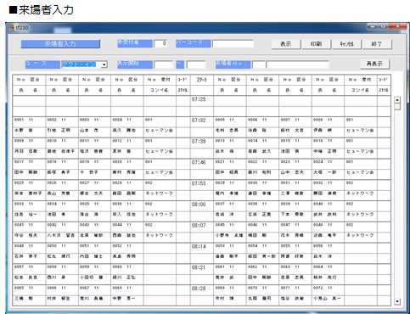Image resolution: width=410 pixels, height=314 pixels.
Task: Click the entry numbered 0015
Action: click(285, 141)
